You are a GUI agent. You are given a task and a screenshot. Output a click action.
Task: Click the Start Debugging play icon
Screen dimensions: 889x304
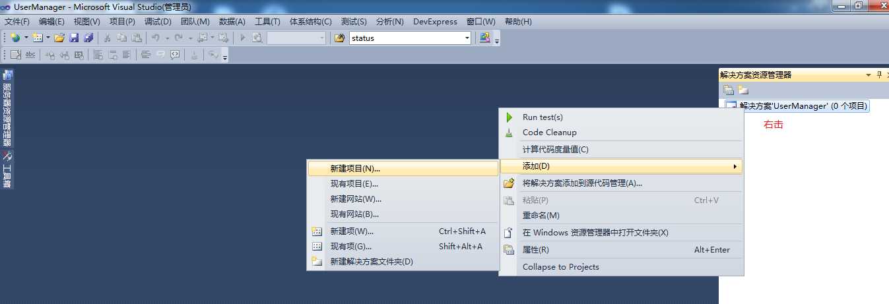pyautogui.click(x=243, y=38)
